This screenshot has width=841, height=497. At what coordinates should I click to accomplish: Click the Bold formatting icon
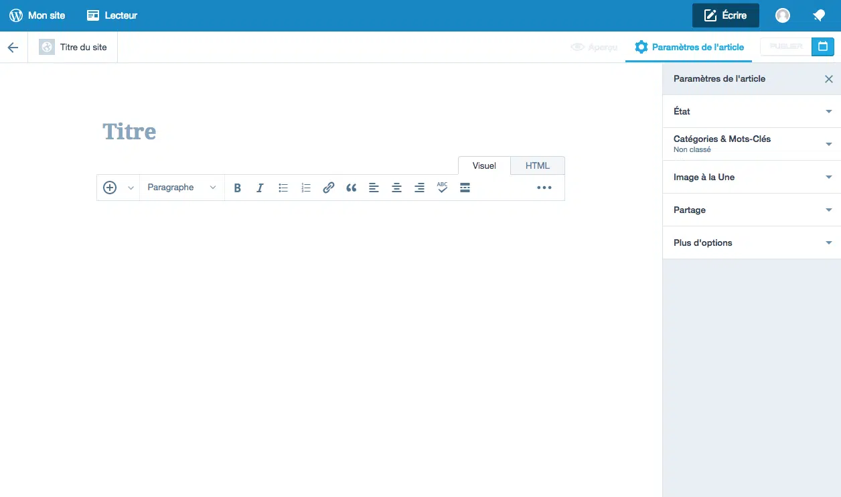237,188
